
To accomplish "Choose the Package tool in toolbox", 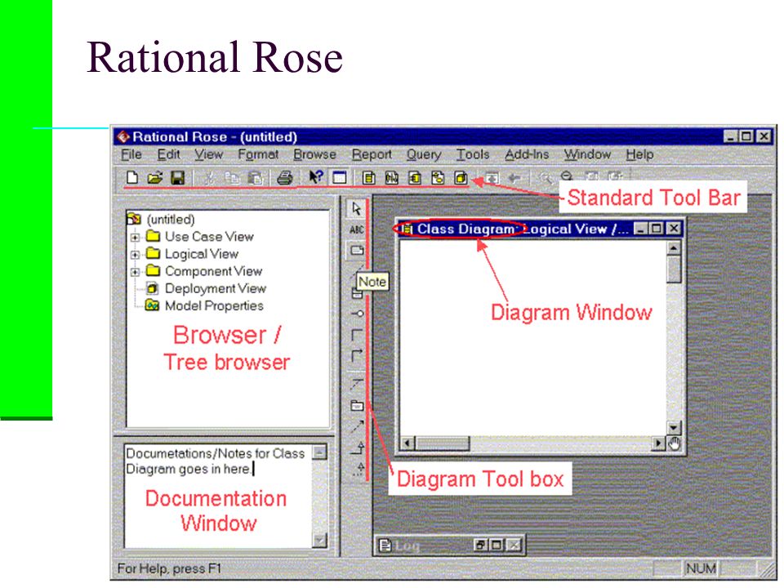I will [357, 405].
